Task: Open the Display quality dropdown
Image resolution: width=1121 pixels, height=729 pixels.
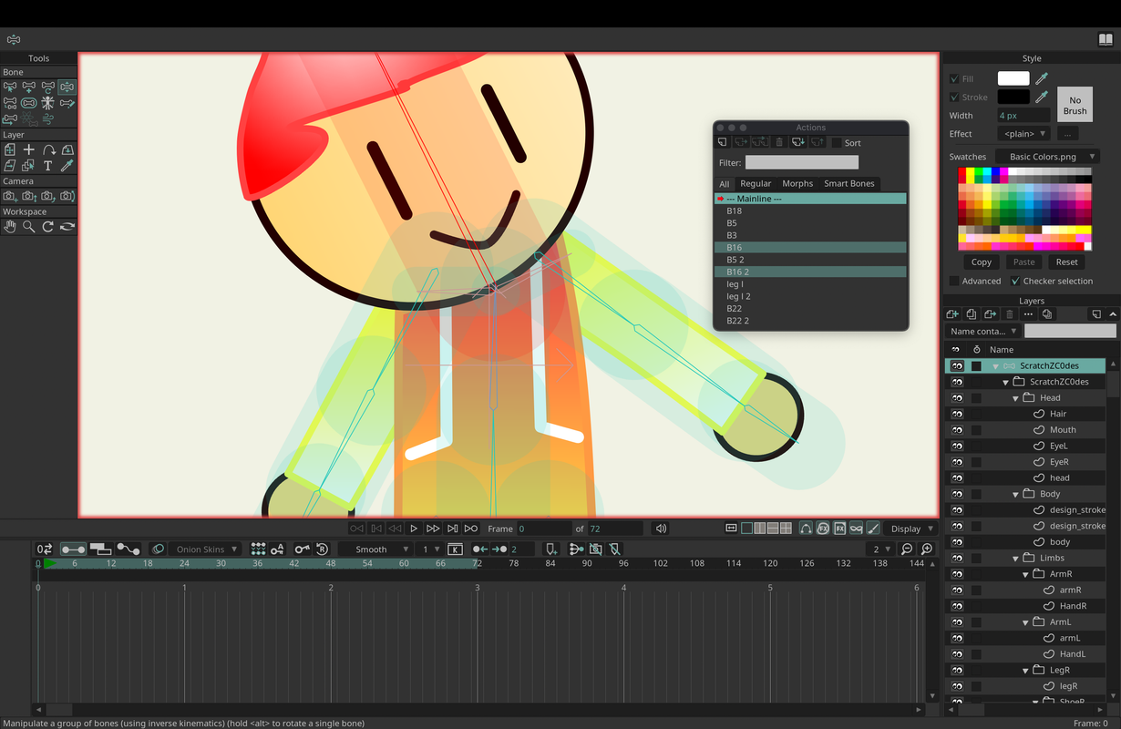Action: click(x=911, y=529)
